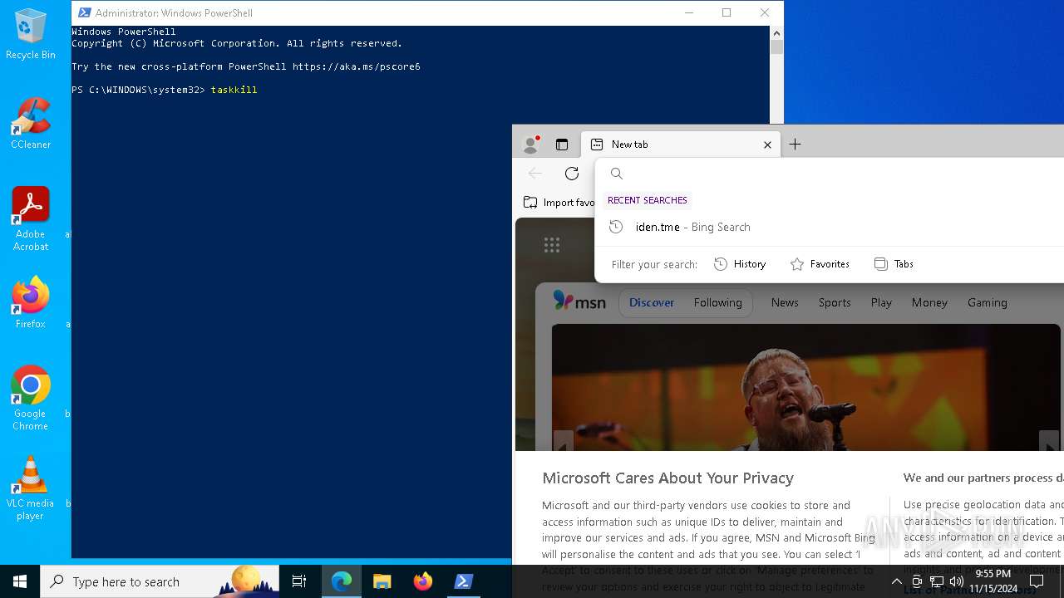
Task: Open Import favorites bookmark bar item
Action: pyautogui.click(x=559, y=203)
